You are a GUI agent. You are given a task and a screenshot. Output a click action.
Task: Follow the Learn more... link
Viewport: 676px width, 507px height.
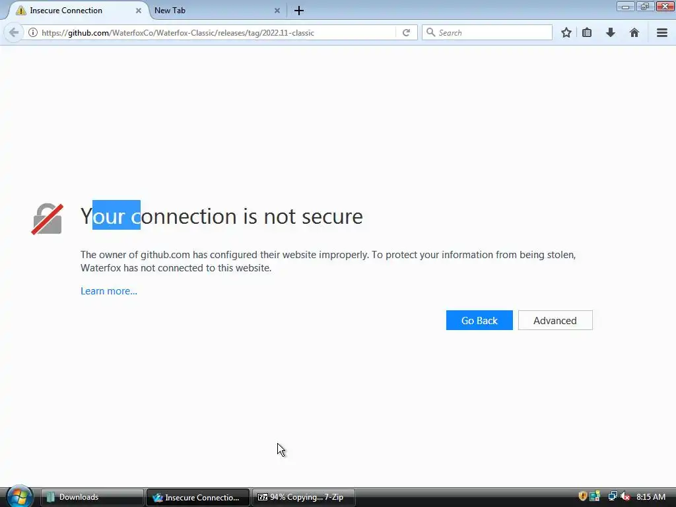pos(109,291)
